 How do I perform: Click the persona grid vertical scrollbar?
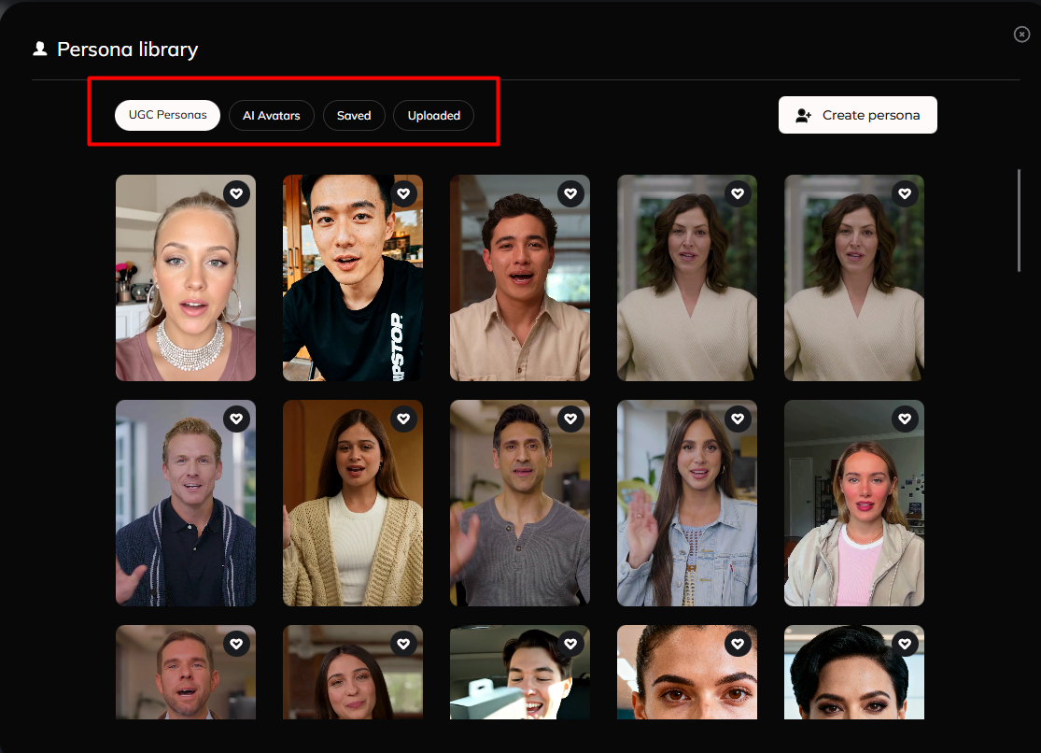1020,220
